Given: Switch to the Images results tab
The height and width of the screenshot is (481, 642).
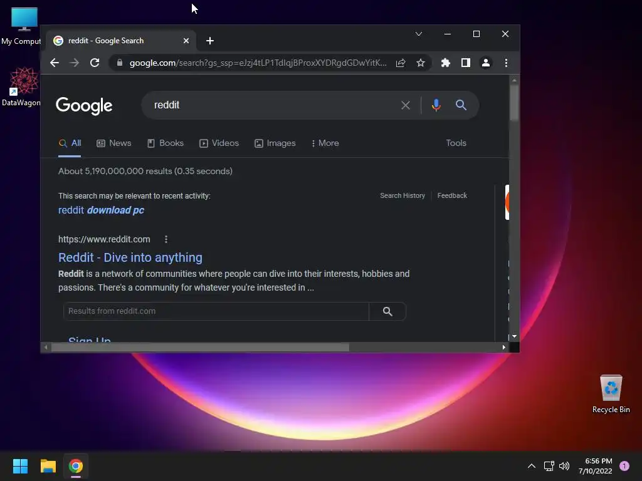Looking at the screenshot, I should [275, 143].
